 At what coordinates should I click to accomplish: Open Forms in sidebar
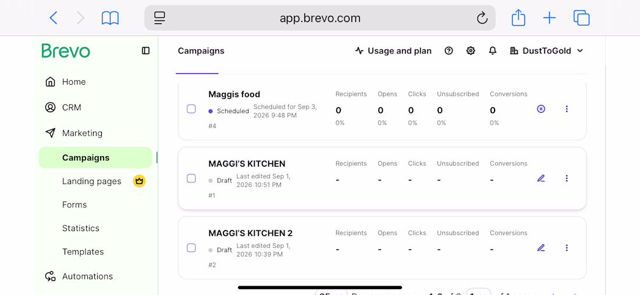[74, 204]
